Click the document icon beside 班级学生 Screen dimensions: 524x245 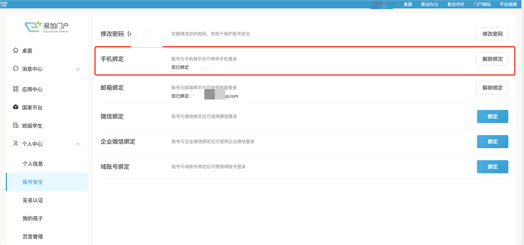click(x=15, y=126)
